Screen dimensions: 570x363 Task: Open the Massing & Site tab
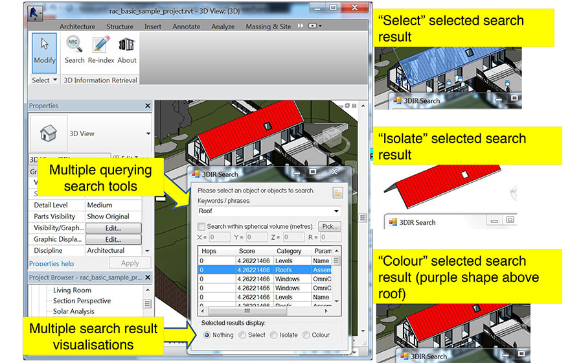click(x=268, y=27)
